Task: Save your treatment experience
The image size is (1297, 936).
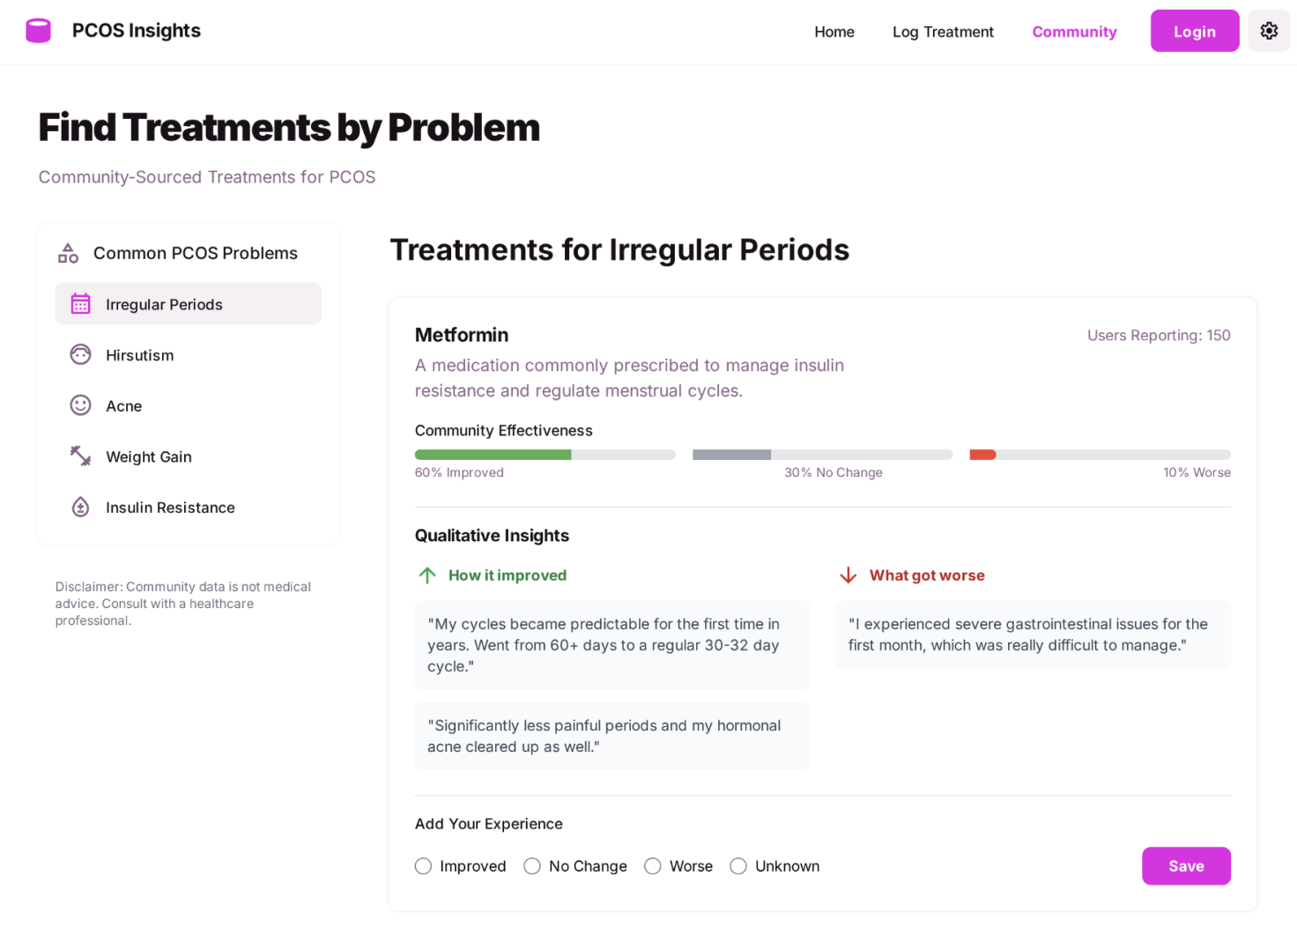Action: (x=1186, y=865)
